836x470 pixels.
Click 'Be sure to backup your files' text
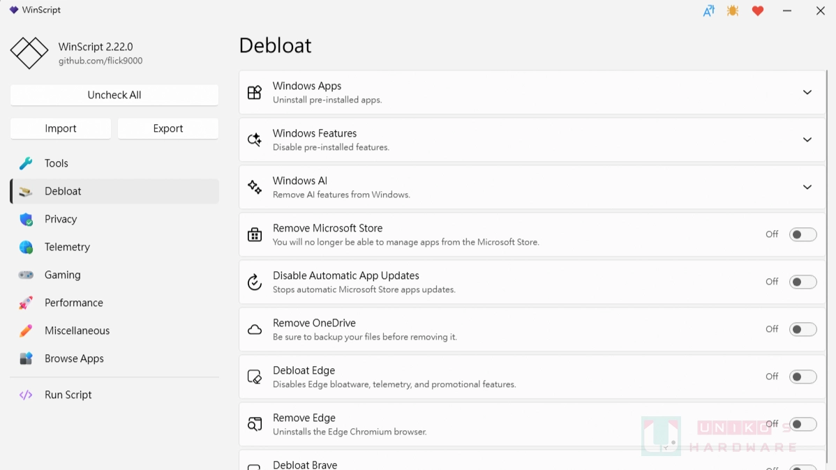pyautogui.click(x=365, y=337)
